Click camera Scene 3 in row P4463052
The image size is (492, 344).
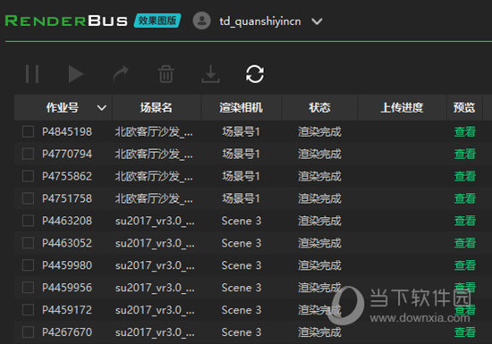point(242,243)
